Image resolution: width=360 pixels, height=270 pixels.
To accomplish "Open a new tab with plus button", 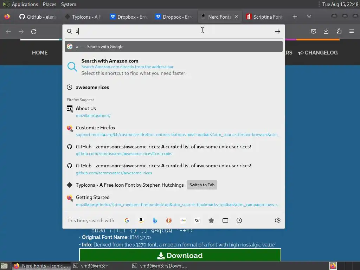I will 295,17.
